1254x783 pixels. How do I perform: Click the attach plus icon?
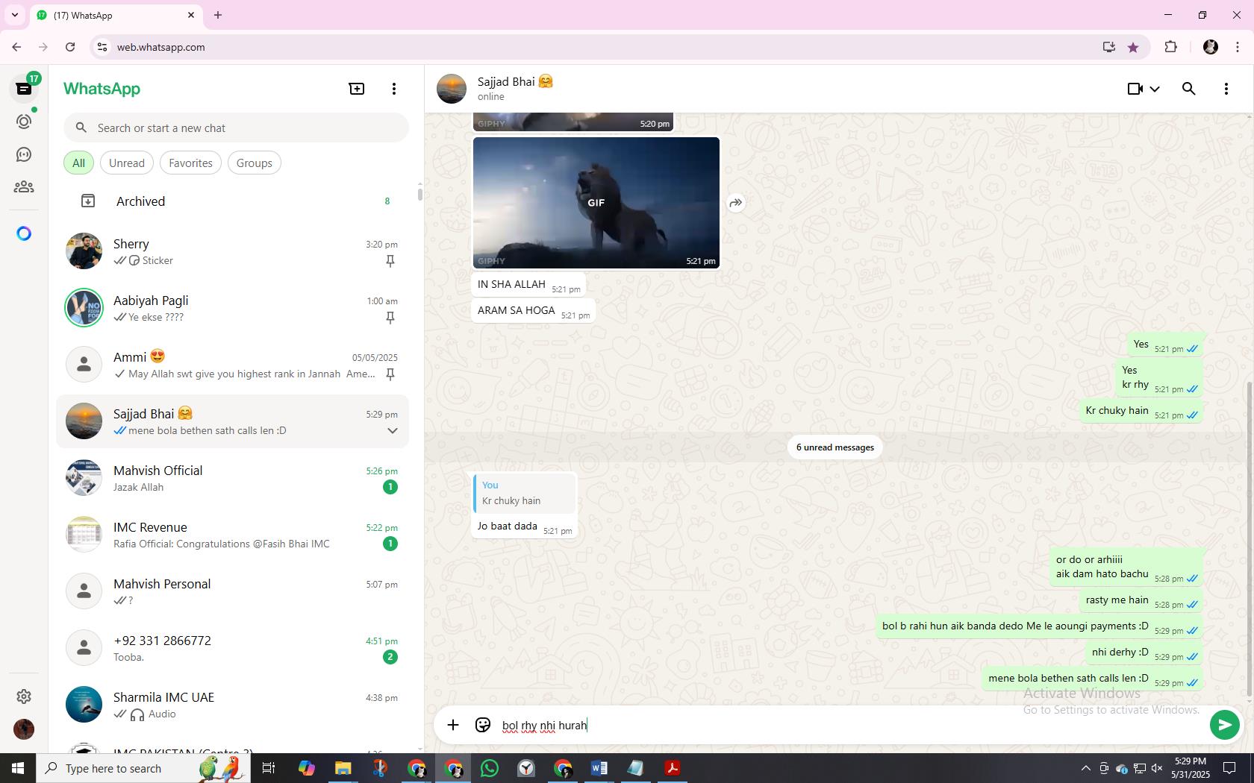[x=453, y=725]
